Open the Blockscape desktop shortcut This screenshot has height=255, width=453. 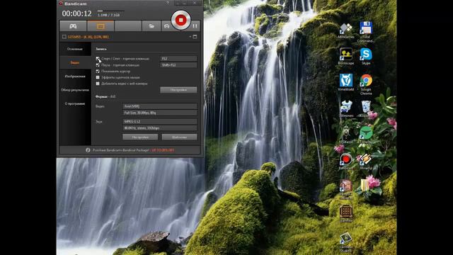346,56
